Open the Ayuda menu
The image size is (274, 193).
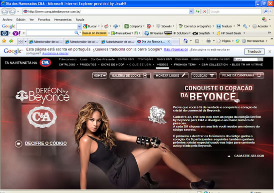pyautogui.click(x=80, y=19)
